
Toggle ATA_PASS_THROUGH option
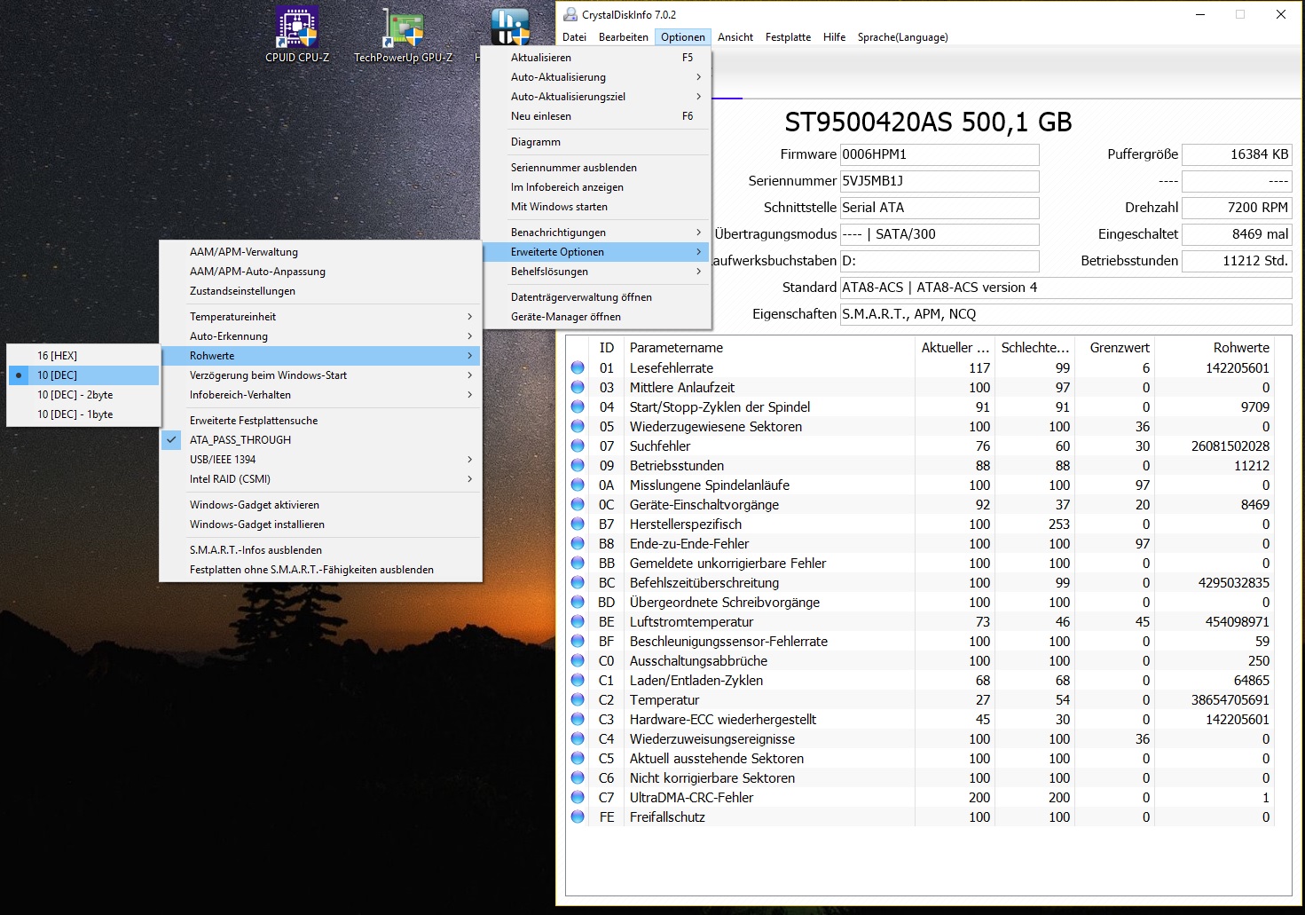point(320,440)
